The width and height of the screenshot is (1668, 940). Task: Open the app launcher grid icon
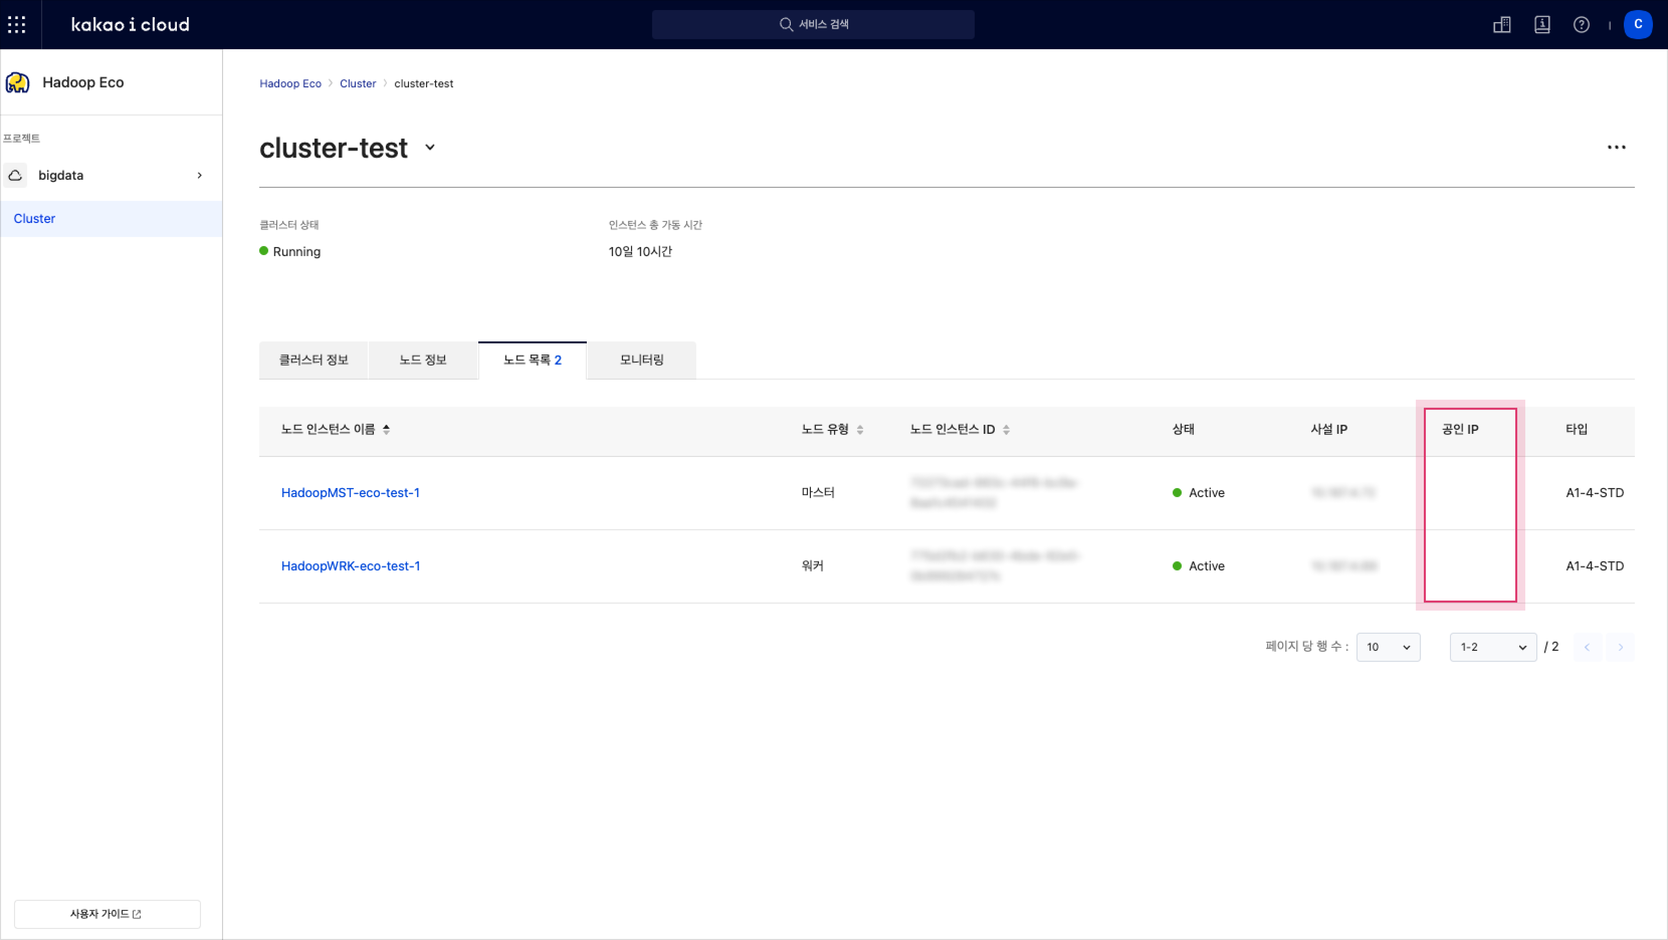click(x=17, y=25)
